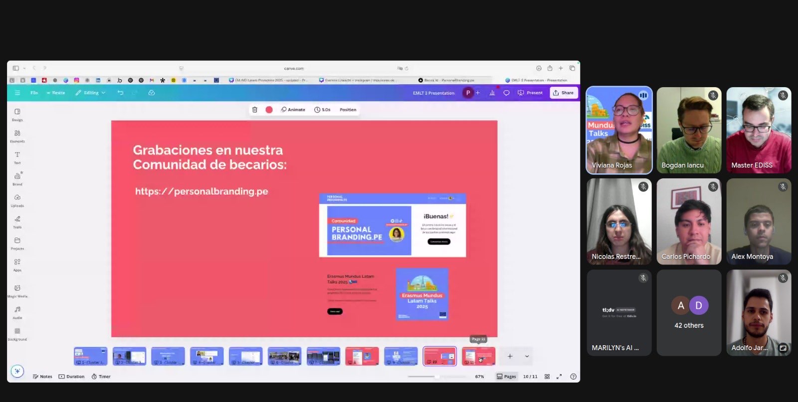Click the Share button
798x402 pixels.
click(x=564, y=93)
